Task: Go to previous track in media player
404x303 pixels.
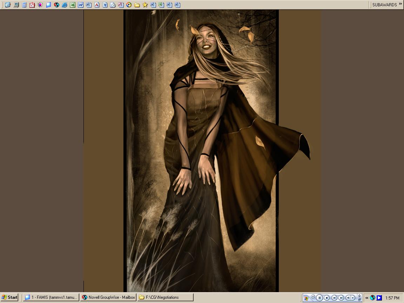Action: 334,298
